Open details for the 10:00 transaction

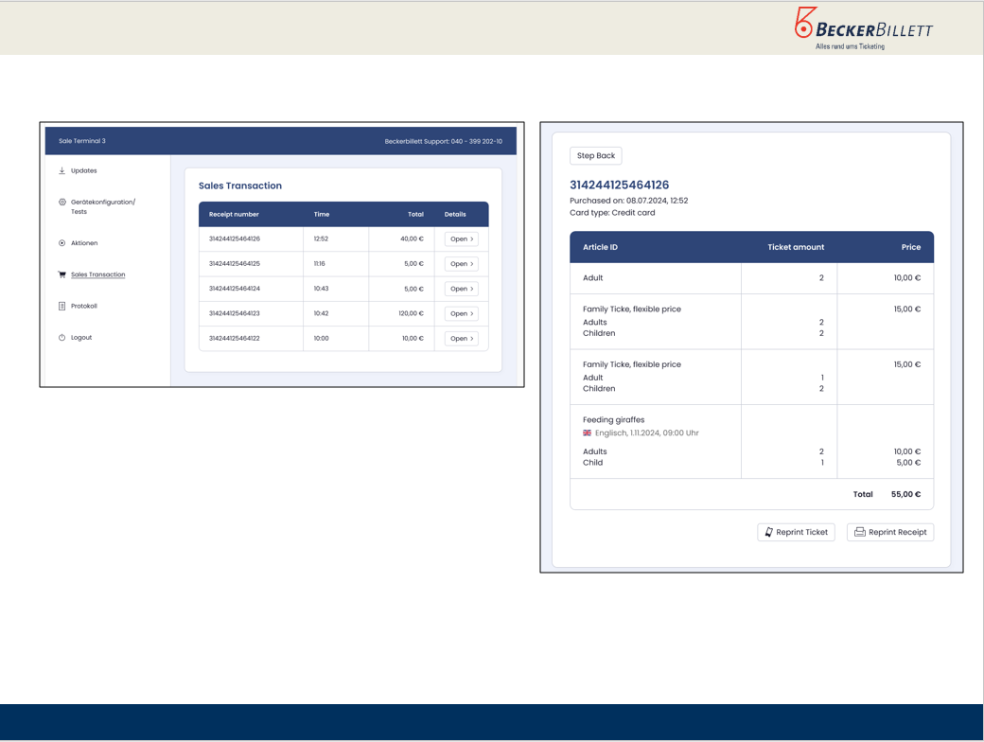click(461, 338)
